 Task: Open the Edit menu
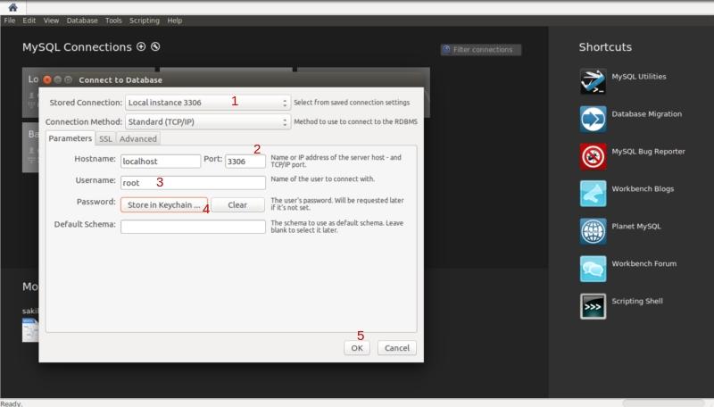29,21
